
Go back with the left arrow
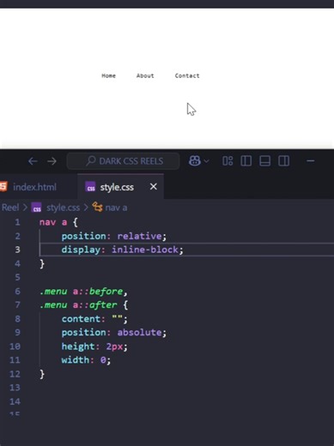[x=33, y=161]
